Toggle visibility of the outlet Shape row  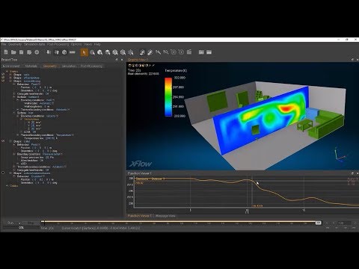(3, 141)
